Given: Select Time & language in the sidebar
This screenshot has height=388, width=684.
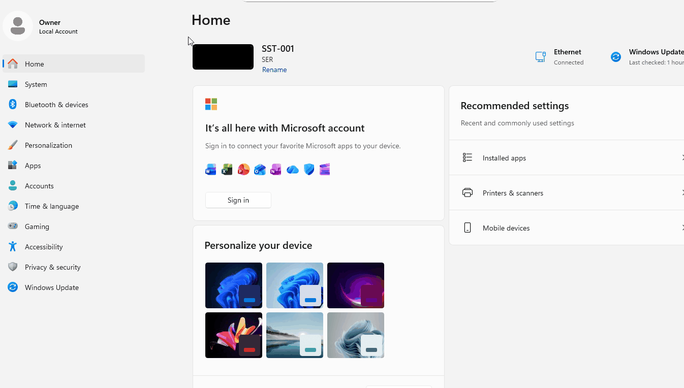Looking at the screenshot, I should (x=51, y=206).
